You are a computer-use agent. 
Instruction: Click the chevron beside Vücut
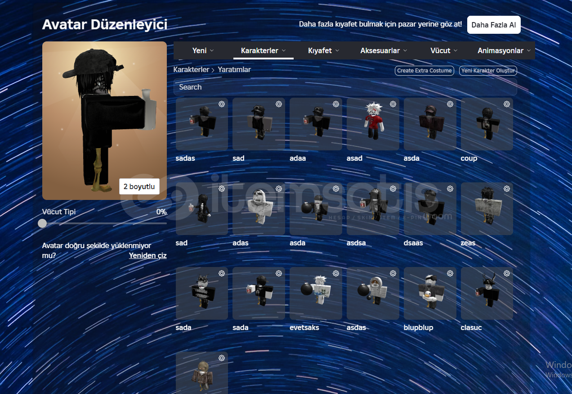456,51
